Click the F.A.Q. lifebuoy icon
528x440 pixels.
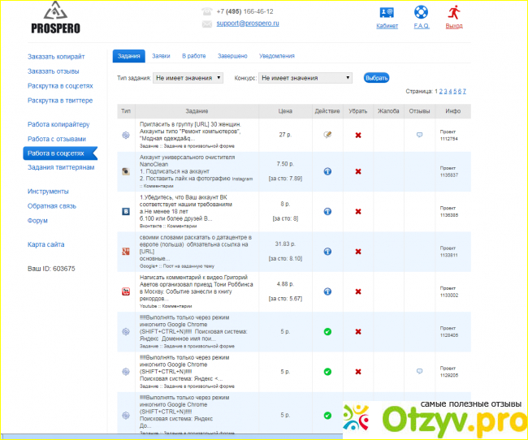(x=420, y=13)
